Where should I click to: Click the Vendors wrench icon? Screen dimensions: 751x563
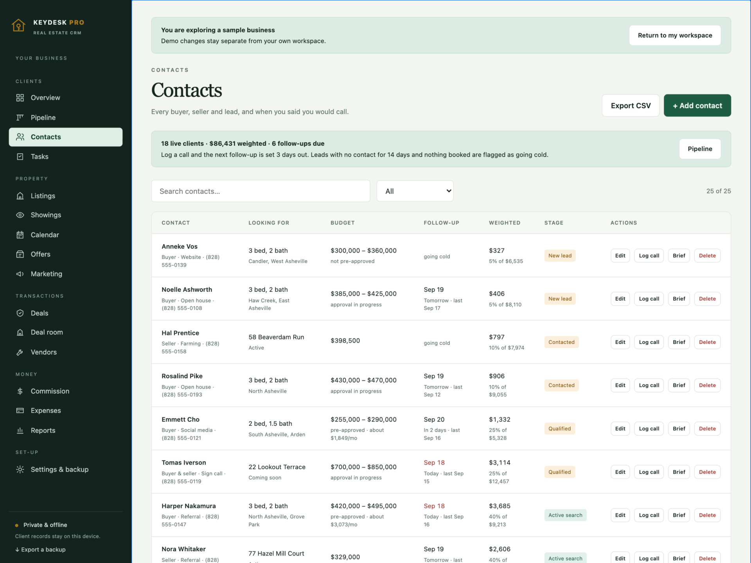pos(20,352)
